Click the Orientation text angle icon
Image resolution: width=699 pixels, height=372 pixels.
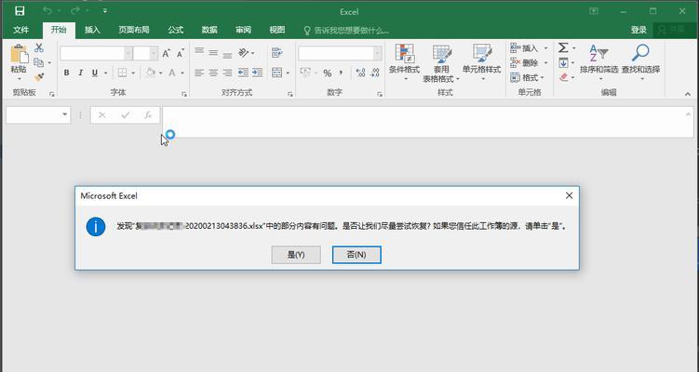244,53
